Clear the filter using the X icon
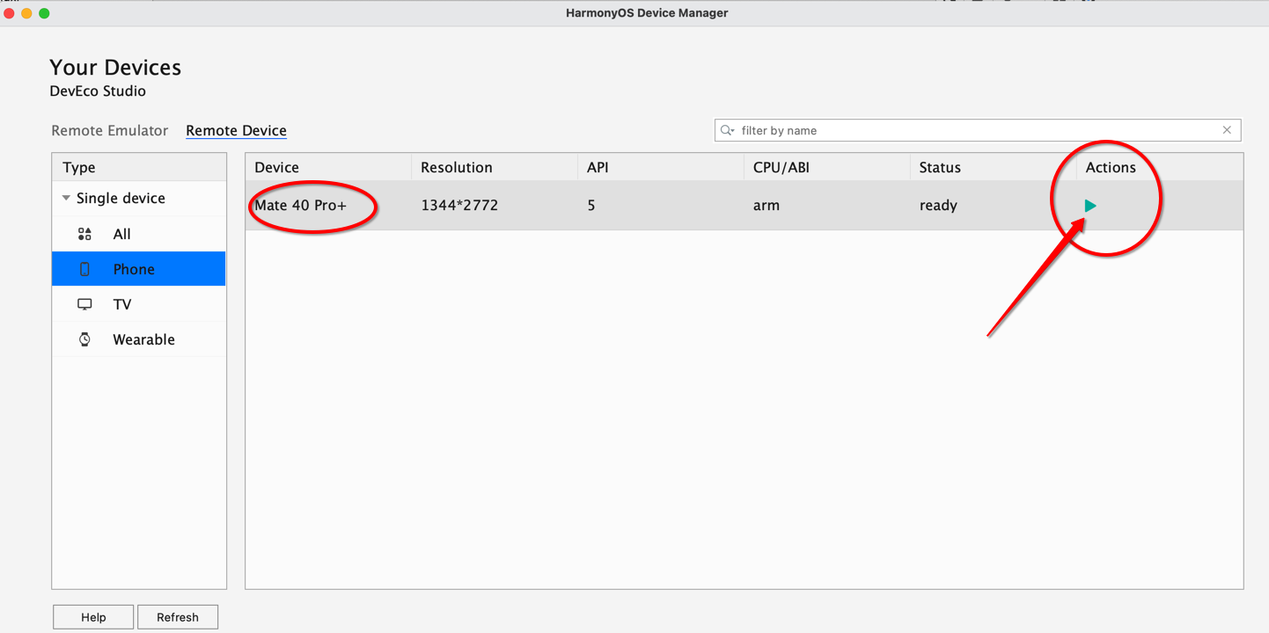 1227,129
